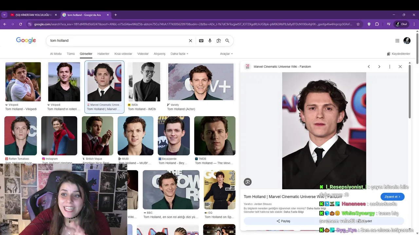Open Chrome three-dot menu

tap(414, 24)
